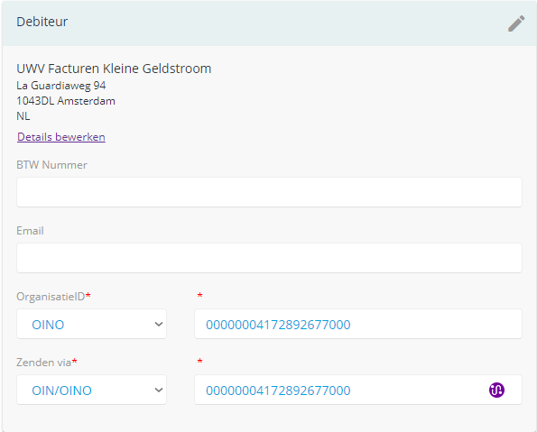Click the Debiteur panel header title
The image size is (537, 432).
coord(42,22)
